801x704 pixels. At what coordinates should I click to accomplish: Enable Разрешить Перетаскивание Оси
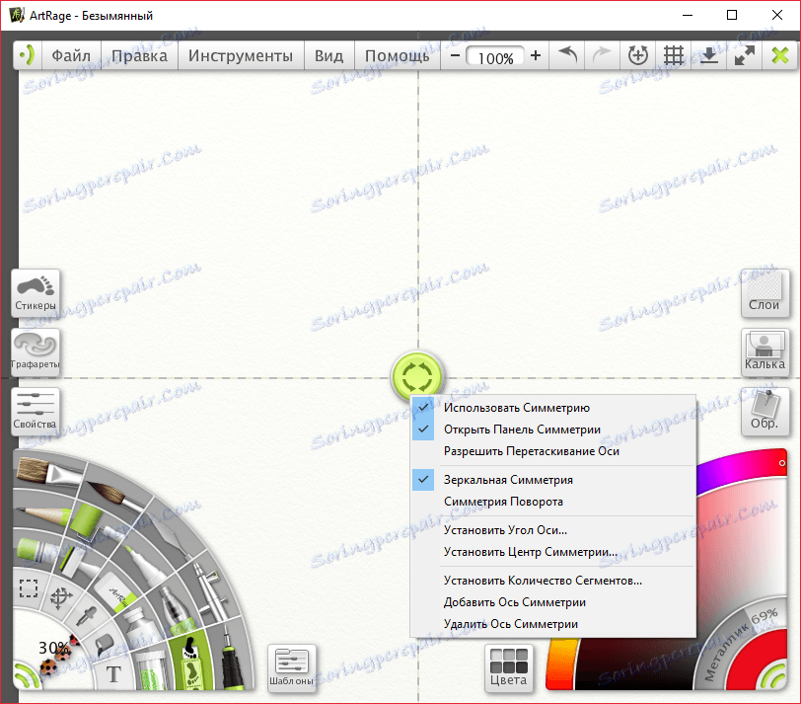coord(553,451)
